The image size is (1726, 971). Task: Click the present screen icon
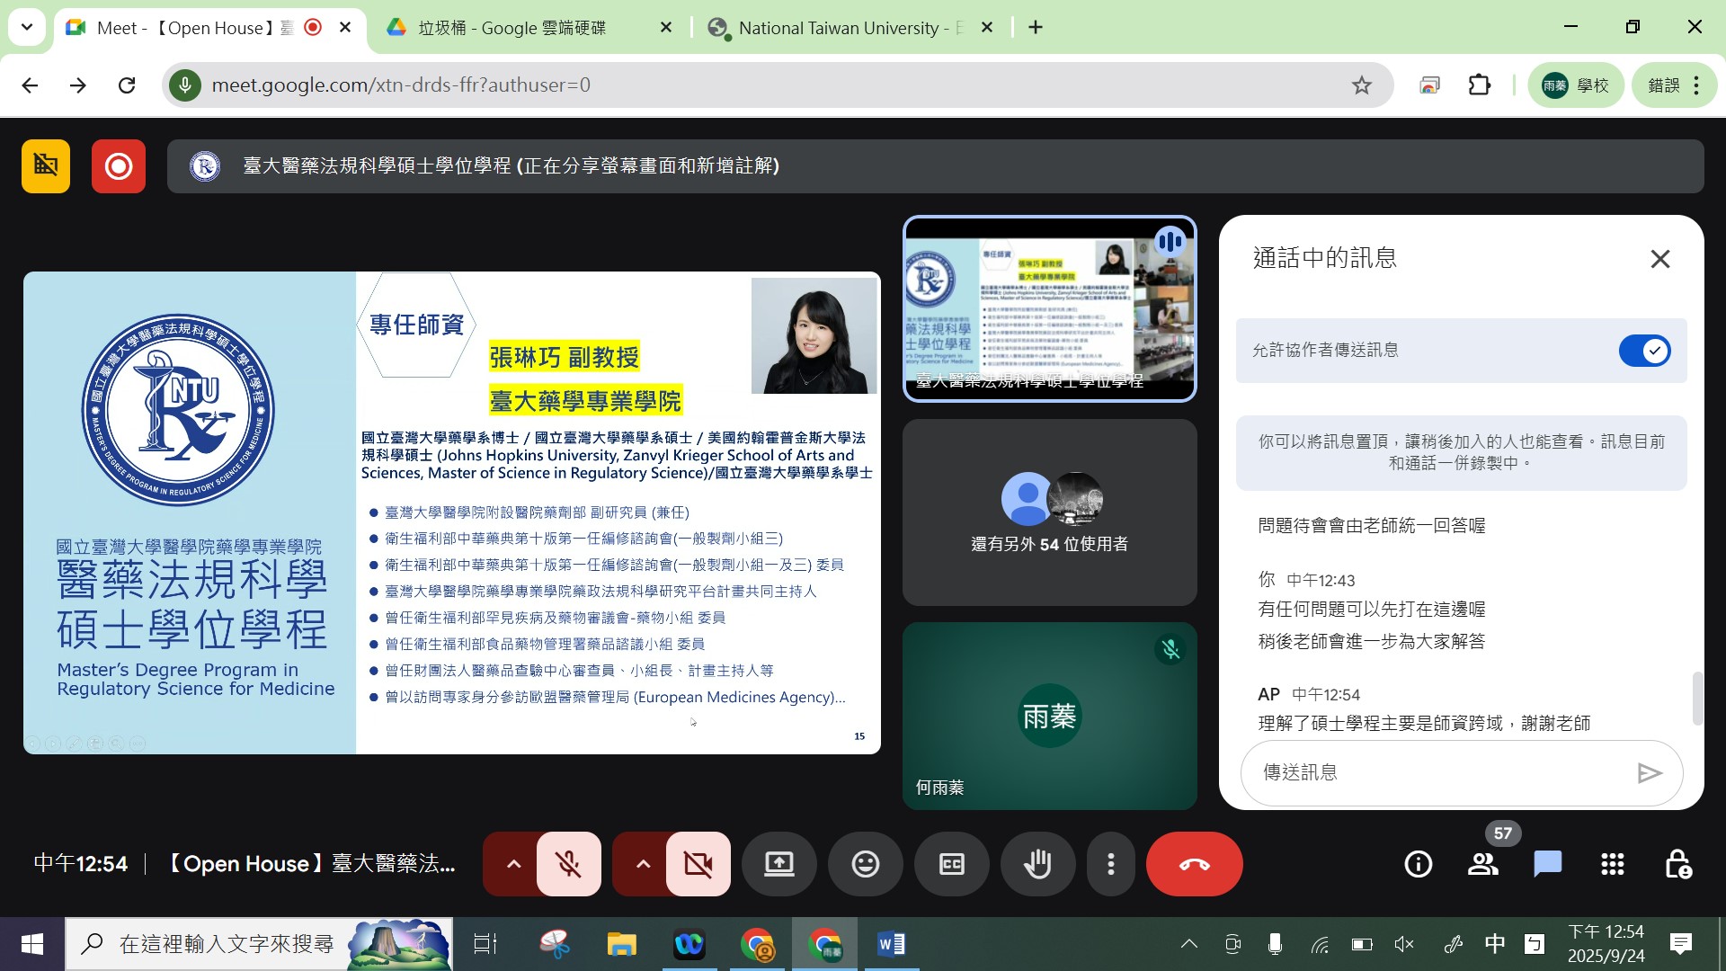coord(778,864)
